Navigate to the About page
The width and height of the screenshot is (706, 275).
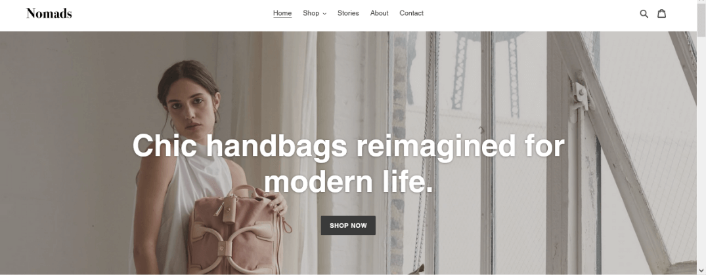click(379, 13)
